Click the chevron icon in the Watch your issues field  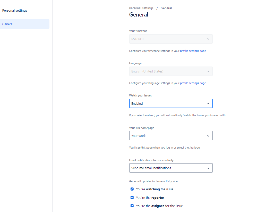[208, 103]
